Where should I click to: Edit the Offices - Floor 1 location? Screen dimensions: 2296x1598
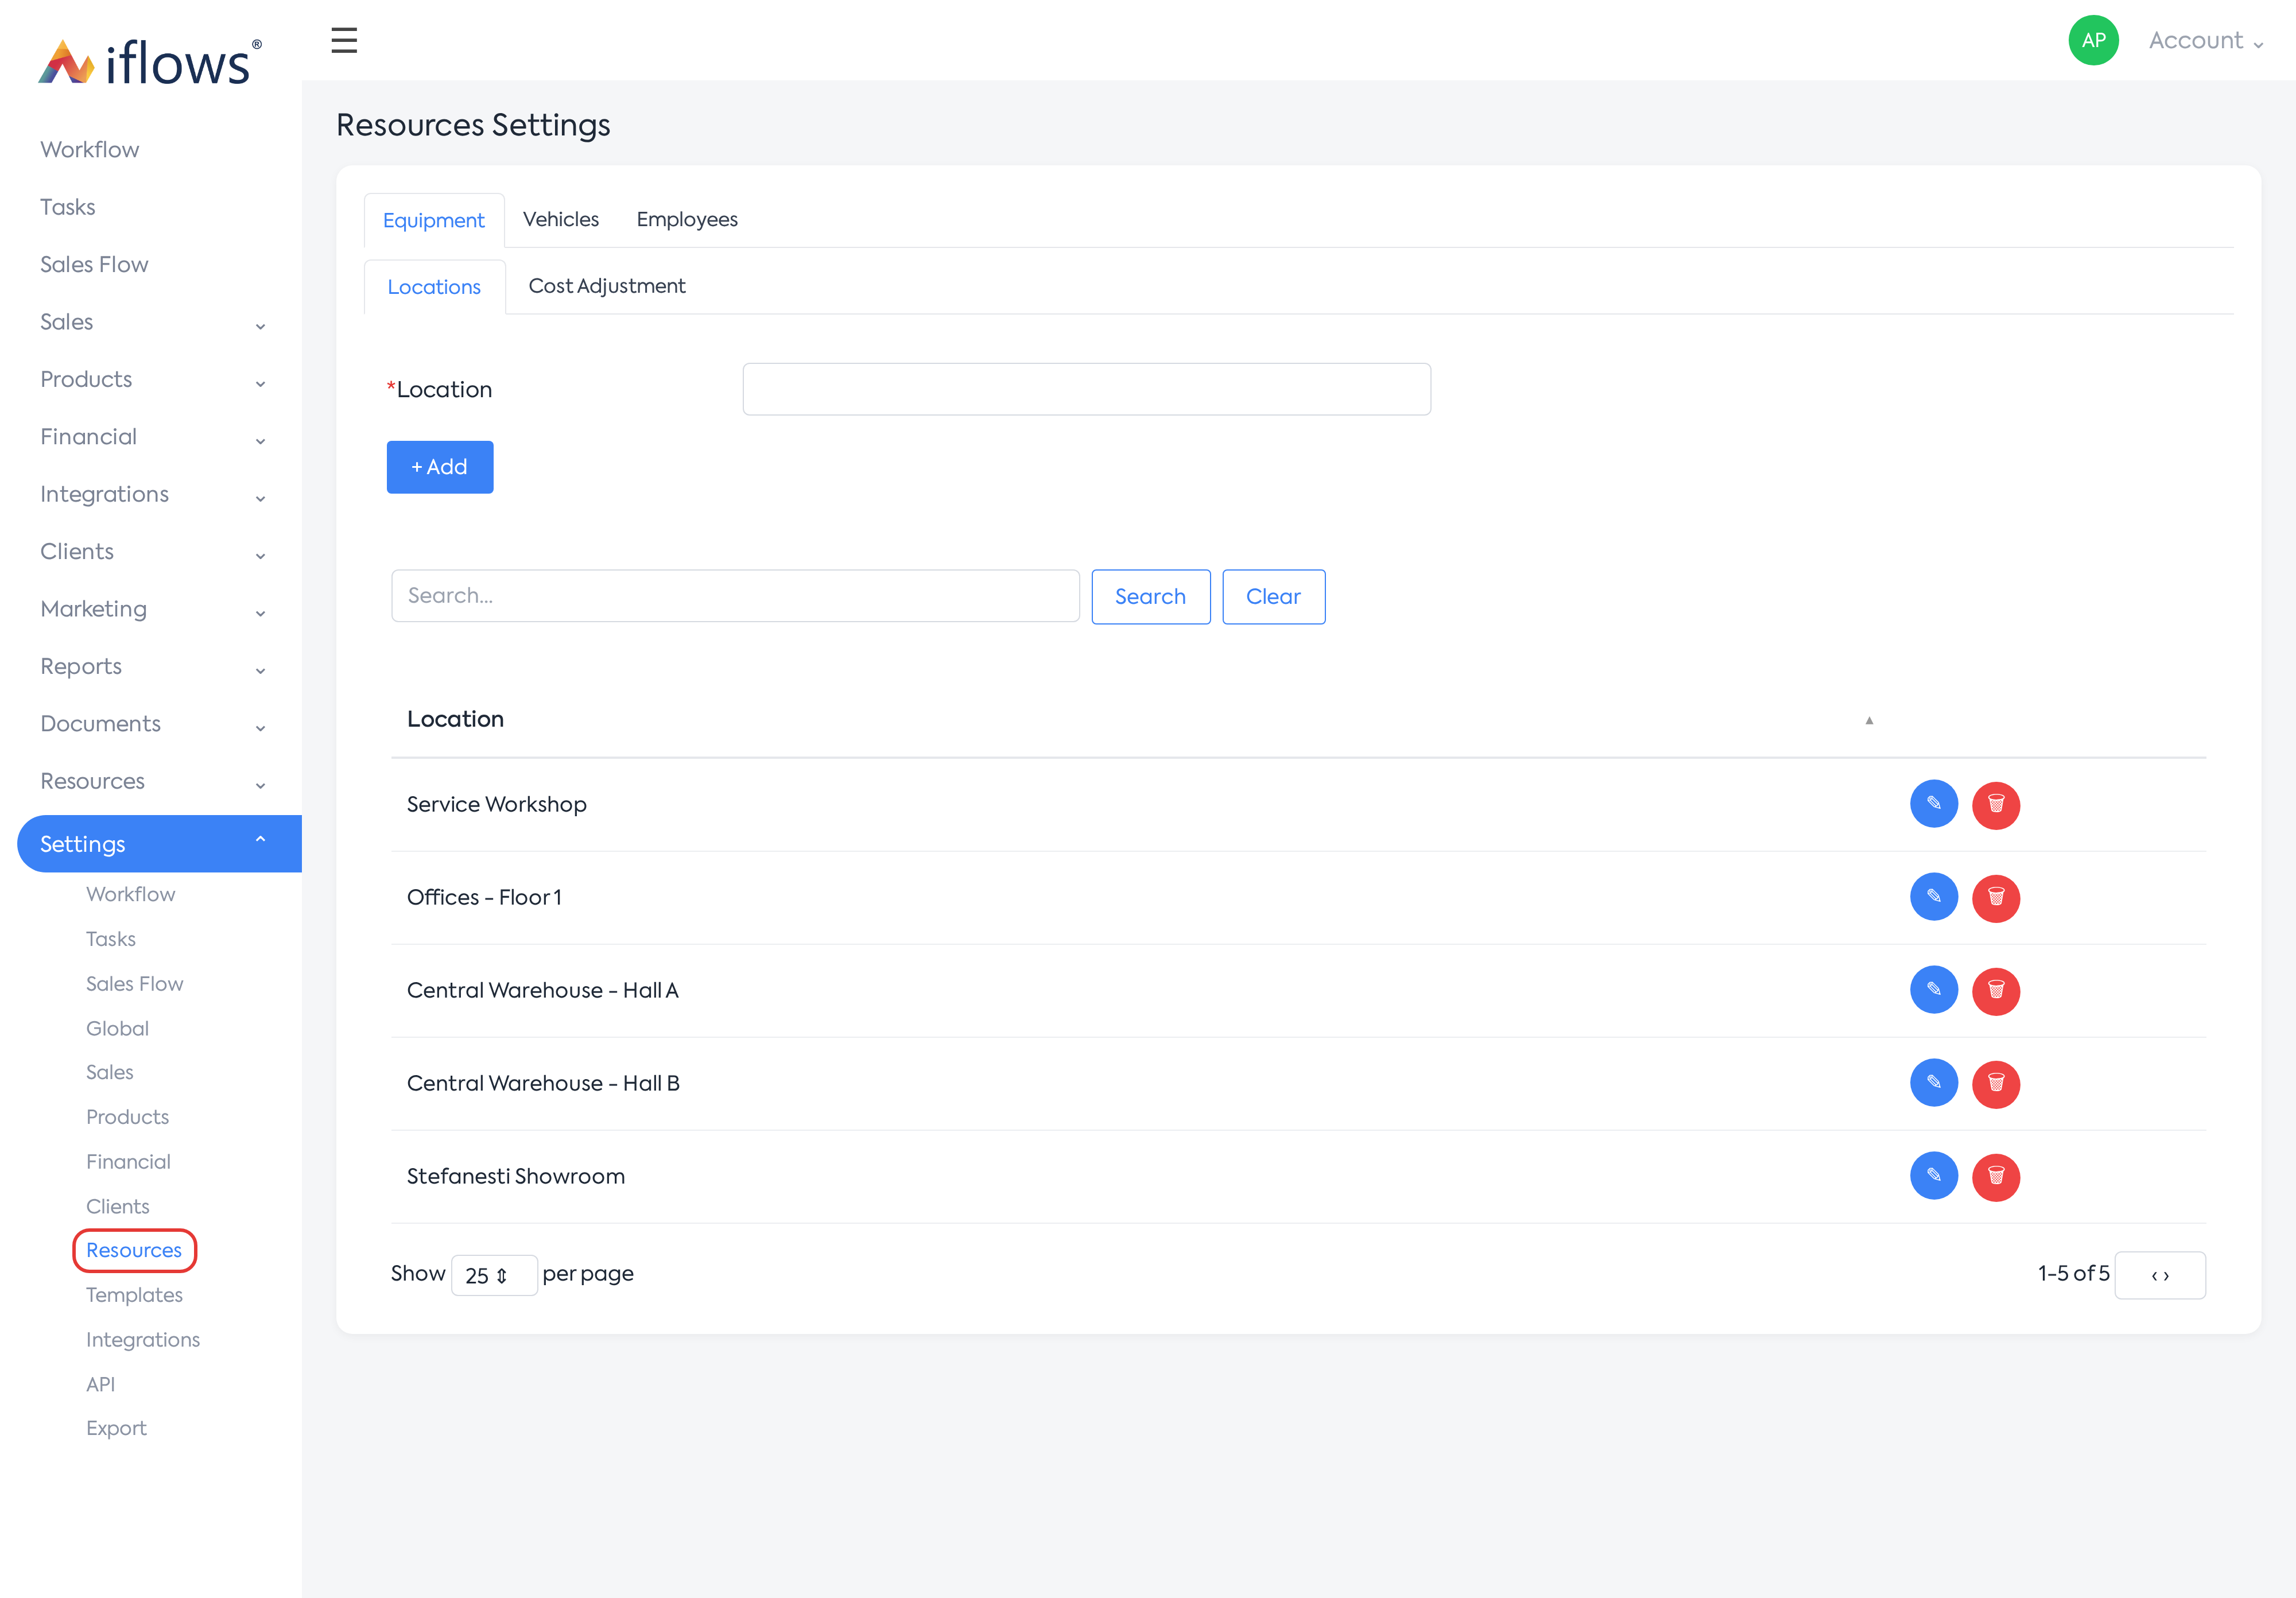[x=1934, y=897]
